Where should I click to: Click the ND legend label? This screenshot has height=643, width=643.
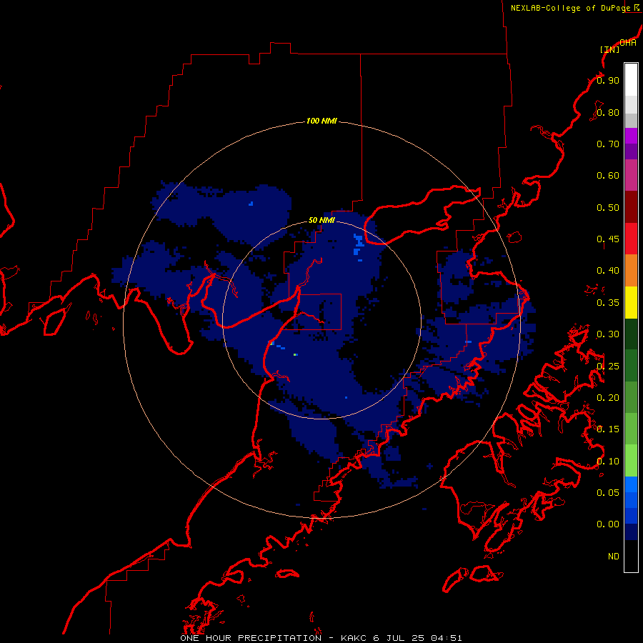(x=614, y=557)
